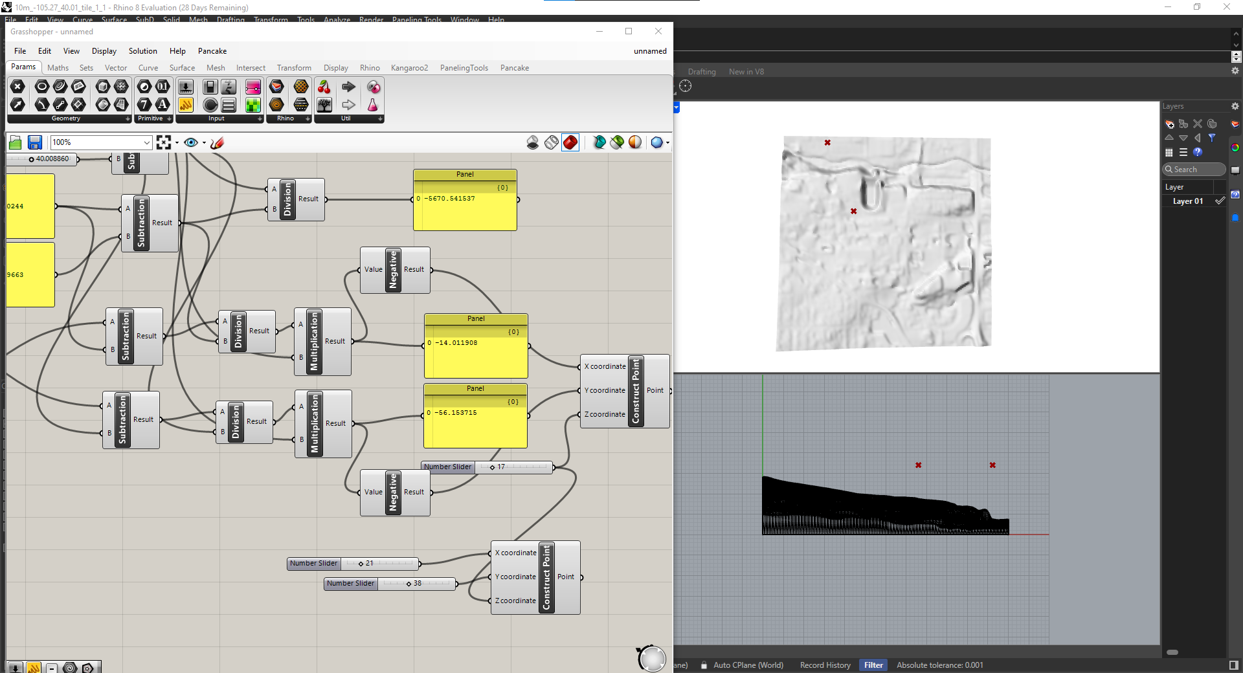
Task: Expand the Util panel group
Action: pyautogui.click(x=380, y=119)
